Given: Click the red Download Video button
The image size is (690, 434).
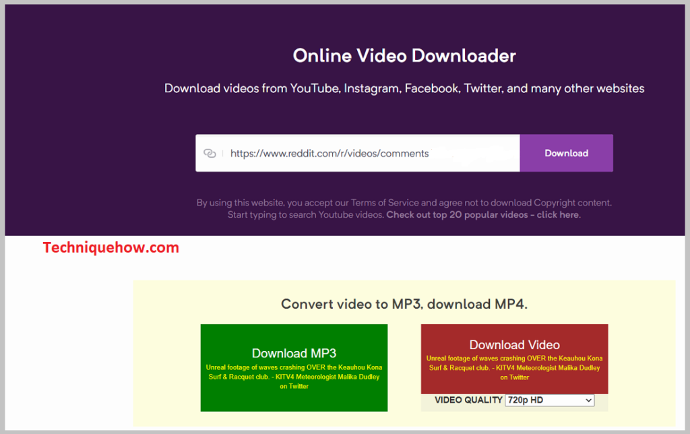Looking at the screenshot, I should coord(514,359).
